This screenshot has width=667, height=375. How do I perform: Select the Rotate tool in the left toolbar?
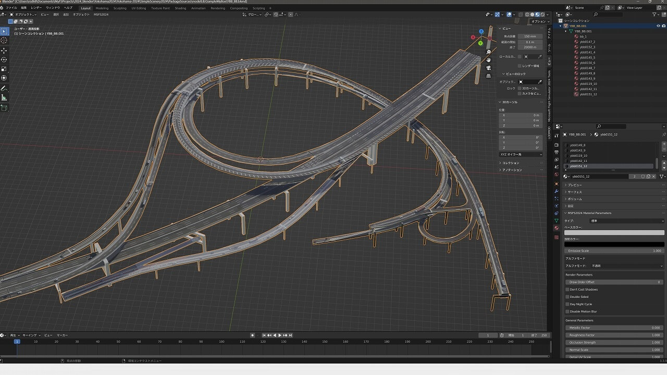pos(4,59)
